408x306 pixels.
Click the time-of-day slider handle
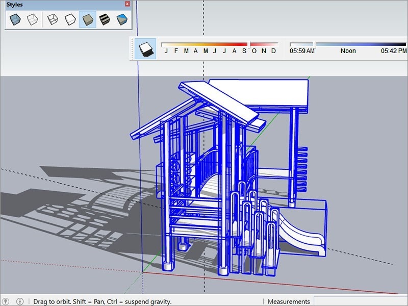315,44
